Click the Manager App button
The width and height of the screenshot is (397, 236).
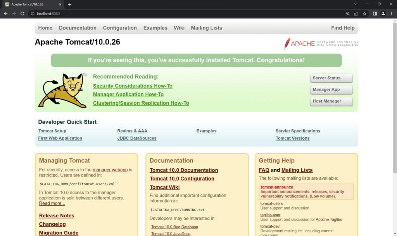pyautogui.click(x=331, y=90)
